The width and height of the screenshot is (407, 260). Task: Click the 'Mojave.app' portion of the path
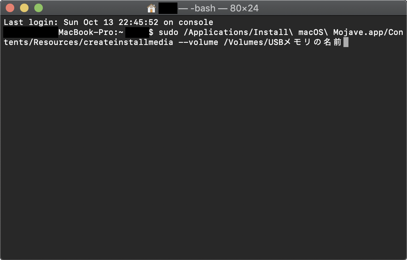tap(358, 32)
